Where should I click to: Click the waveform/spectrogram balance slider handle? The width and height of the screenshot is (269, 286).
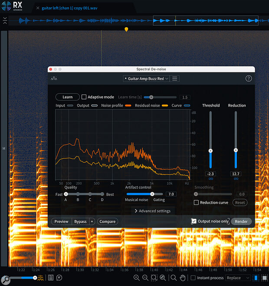[35, 278]
